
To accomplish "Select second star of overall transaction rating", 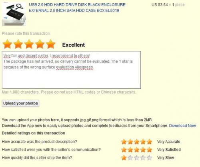I will pyautogui.click(x=18, y=44).
